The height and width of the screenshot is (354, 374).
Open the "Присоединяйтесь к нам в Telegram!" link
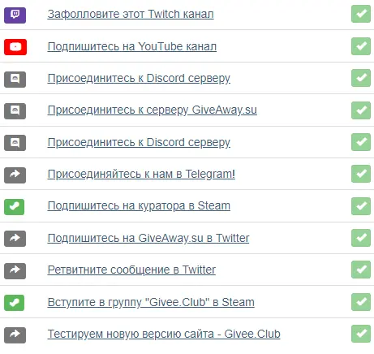point(141,174)
